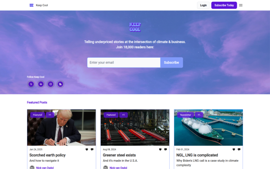Focus the Enter your email field
270x169 pixels.
[x=124, y=63]
